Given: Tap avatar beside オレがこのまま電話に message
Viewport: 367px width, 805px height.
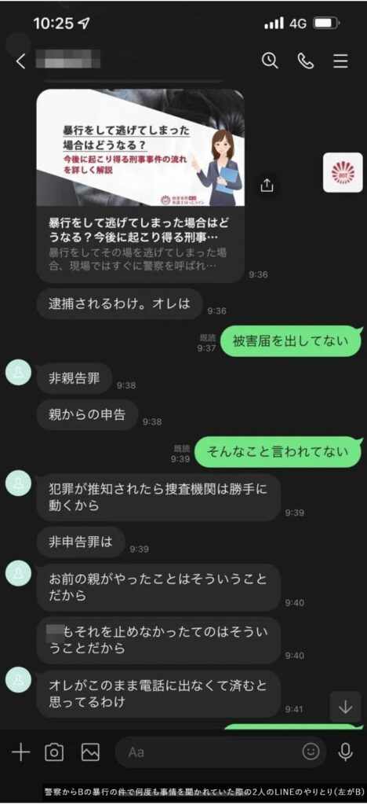Looking at the screenshot, I should [x=18, y=682].
